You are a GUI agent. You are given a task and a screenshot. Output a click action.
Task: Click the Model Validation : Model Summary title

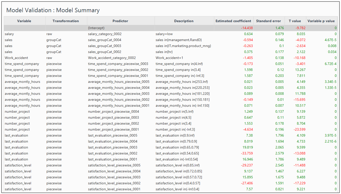[x=53, y=10]
